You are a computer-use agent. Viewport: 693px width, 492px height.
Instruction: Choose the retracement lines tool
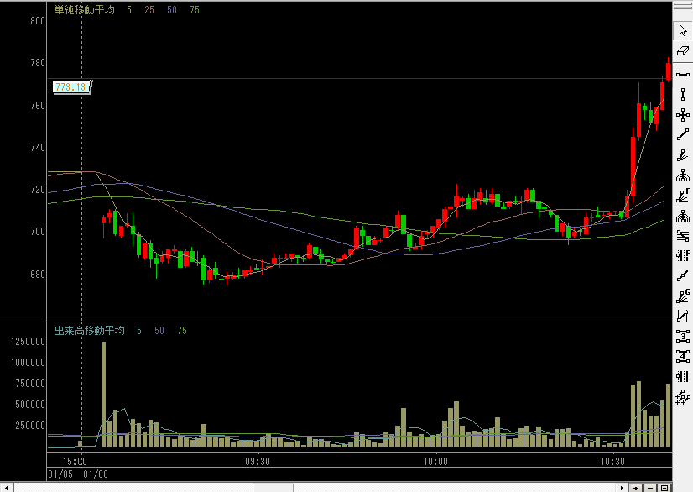click(683, 236)
